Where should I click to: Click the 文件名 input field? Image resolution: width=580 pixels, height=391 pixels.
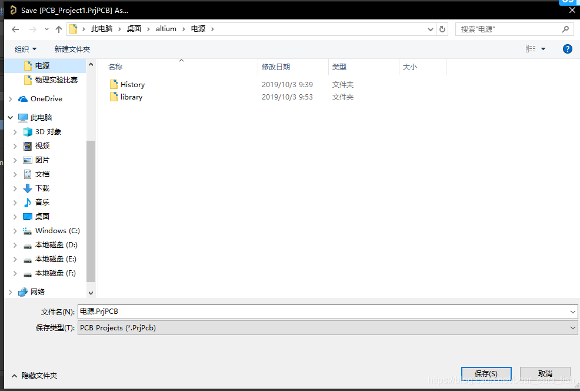click(324, 312)
